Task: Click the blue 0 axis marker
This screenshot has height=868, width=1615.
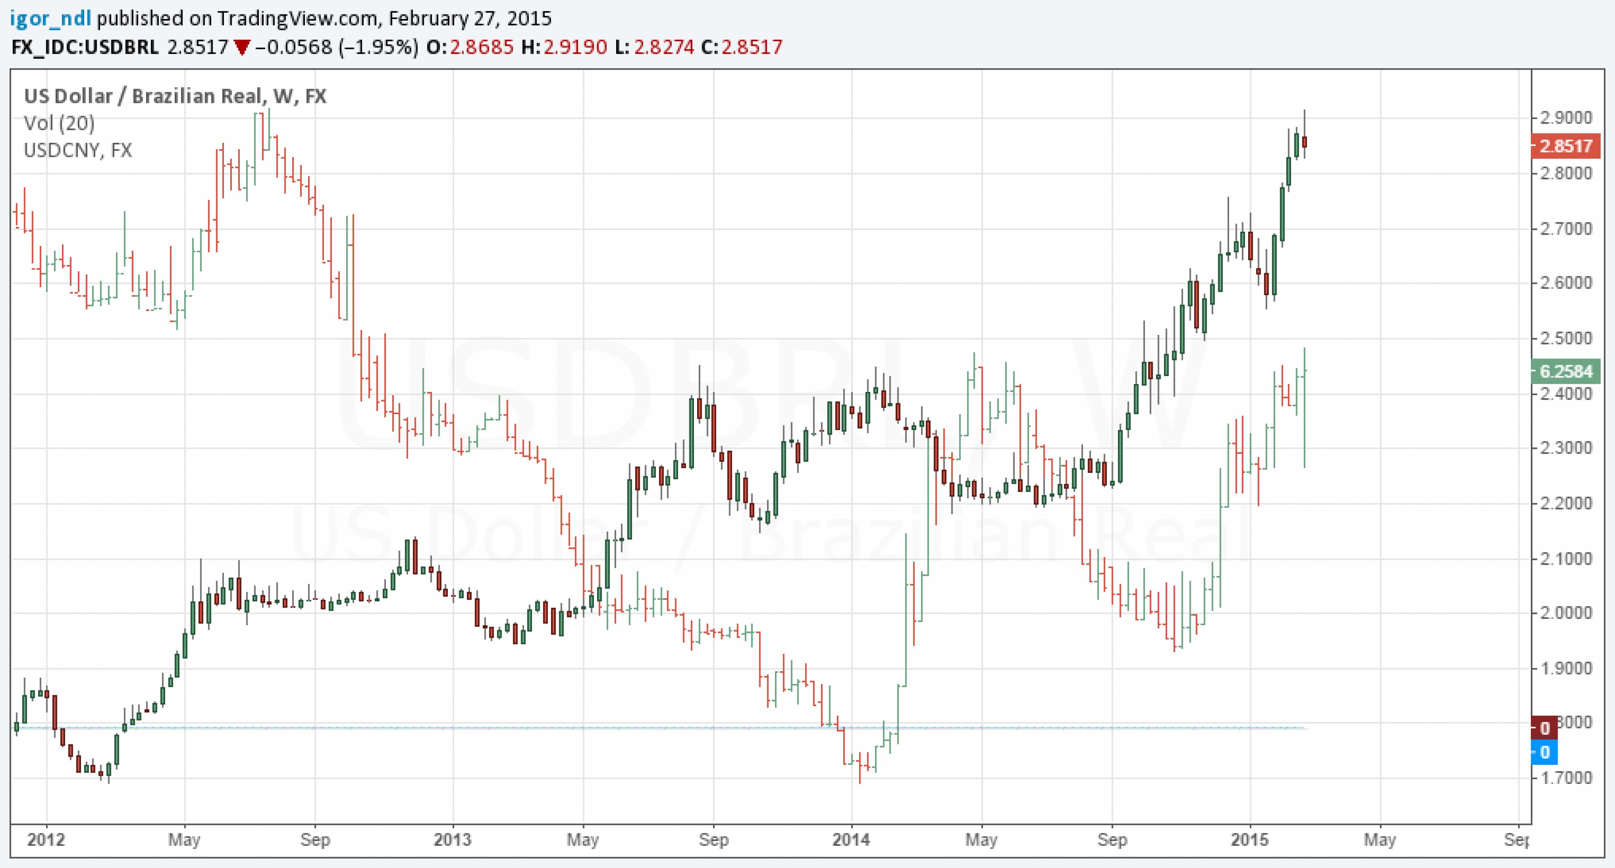Action: tap(1544, 751)
